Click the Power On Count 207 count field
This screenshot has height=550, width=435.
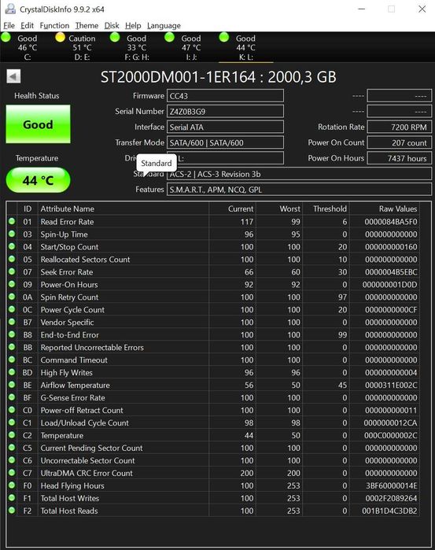[400, 142]
